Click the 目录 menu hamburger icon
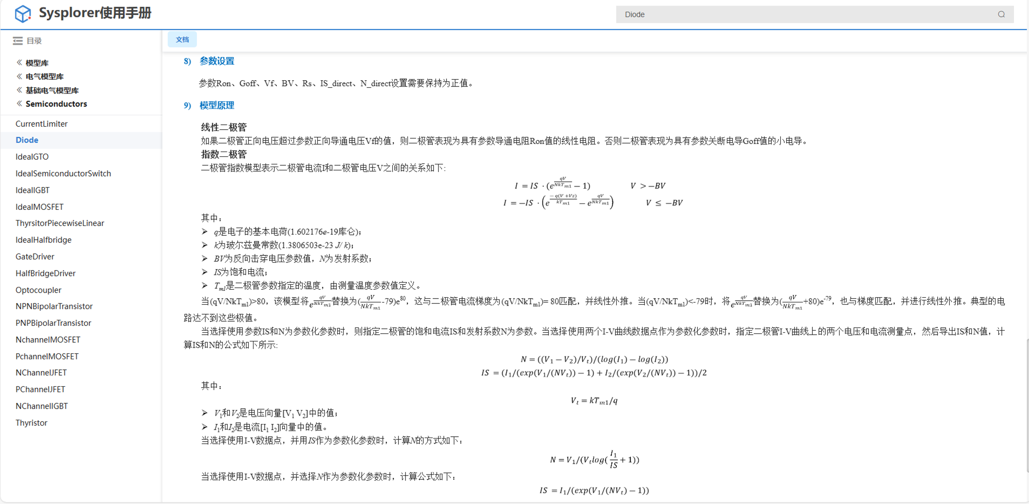Viewport: 1029px width, 504px height. [x=17, y=41]
